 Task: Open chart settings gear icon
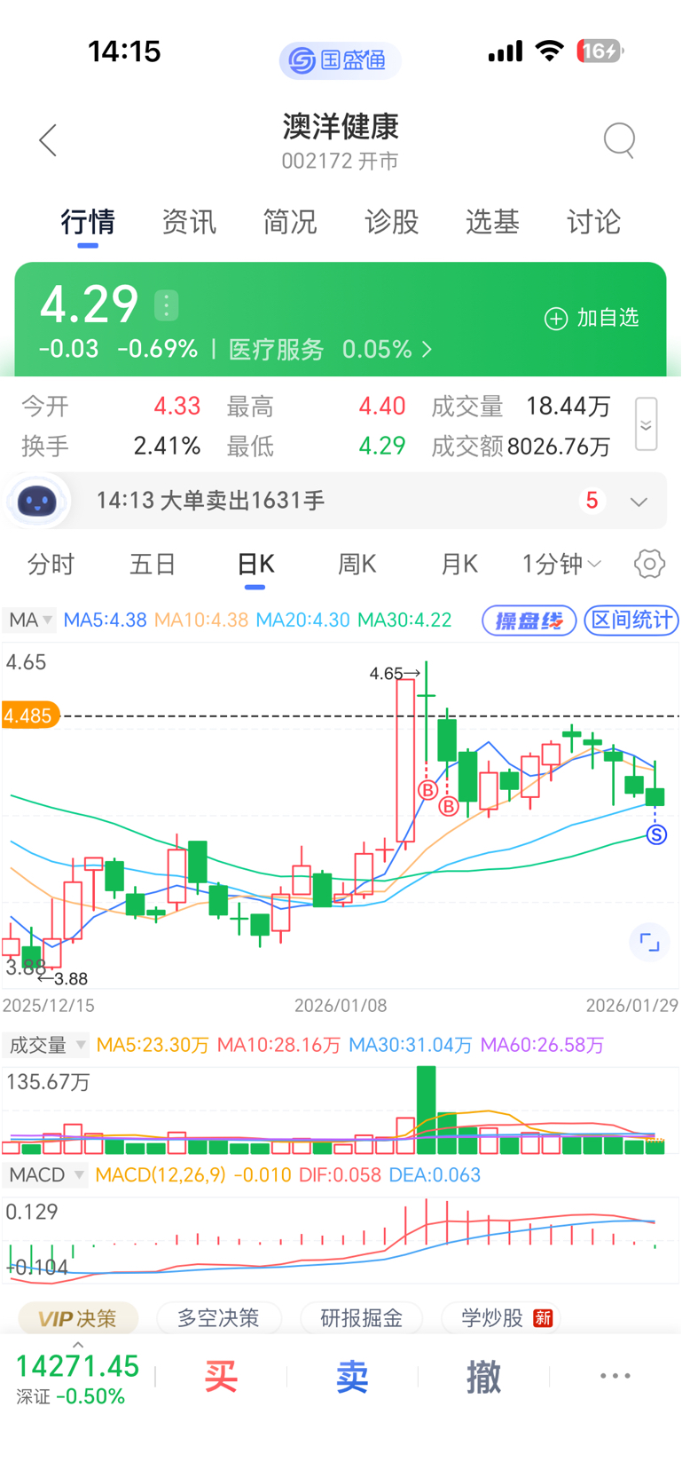[649, 564]
